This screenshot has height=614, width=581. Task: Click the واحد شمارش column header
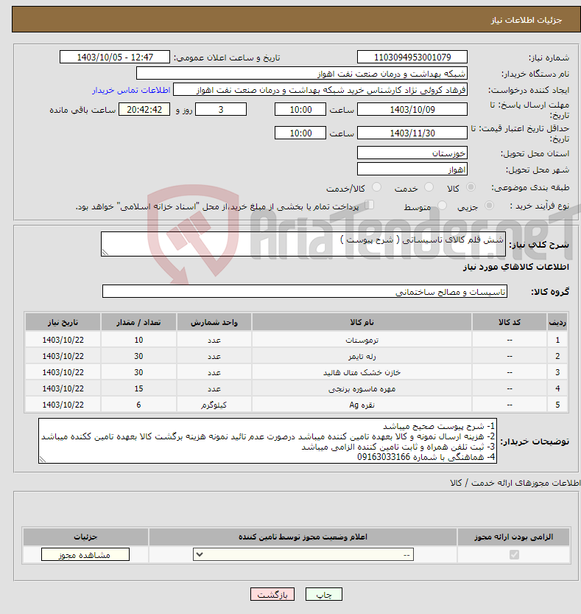coord(214,322)
